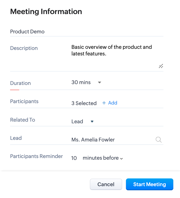
Task: Click the Lead value in Related To
Action: point(77,122)
